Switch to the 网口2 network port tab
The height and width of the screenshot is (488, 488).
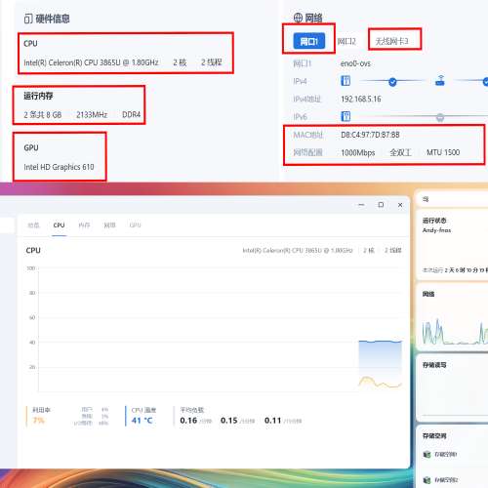(x=346, y=41)
